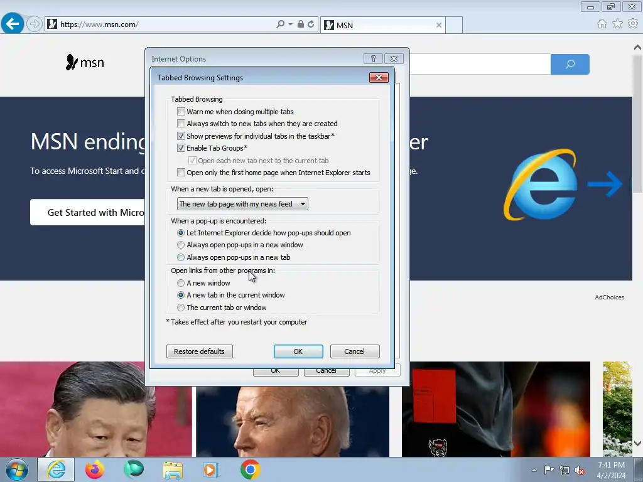Choose A new tab in current window
The width and height of the screenshot is (643, 482).
pos(180,295)
